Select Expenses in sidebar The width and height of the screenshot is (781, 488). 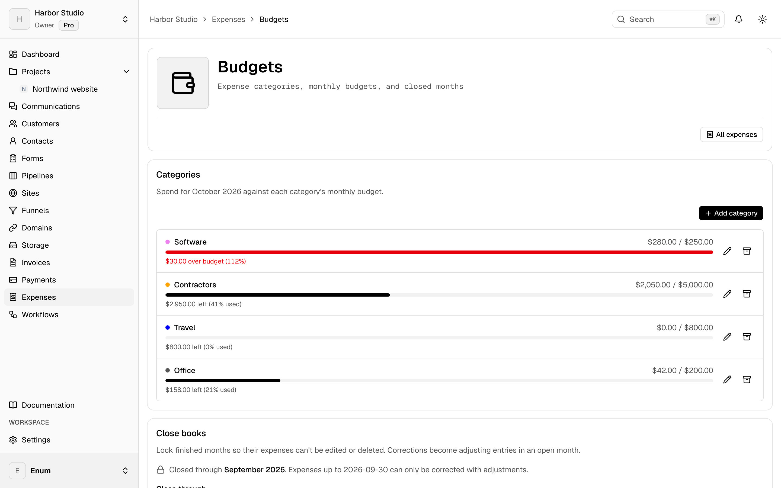(69, 297)
